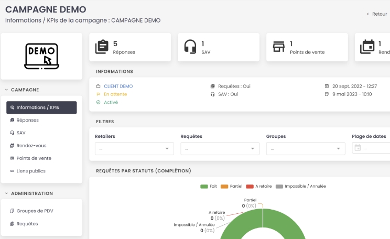Click the Impossible / Annulée 0 (0%) chart label
Screen dimensions: 390x239
194,228
